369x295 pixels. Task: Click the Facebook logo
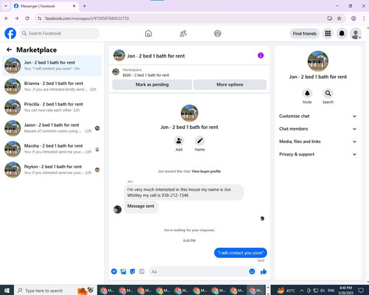[10, 33]
